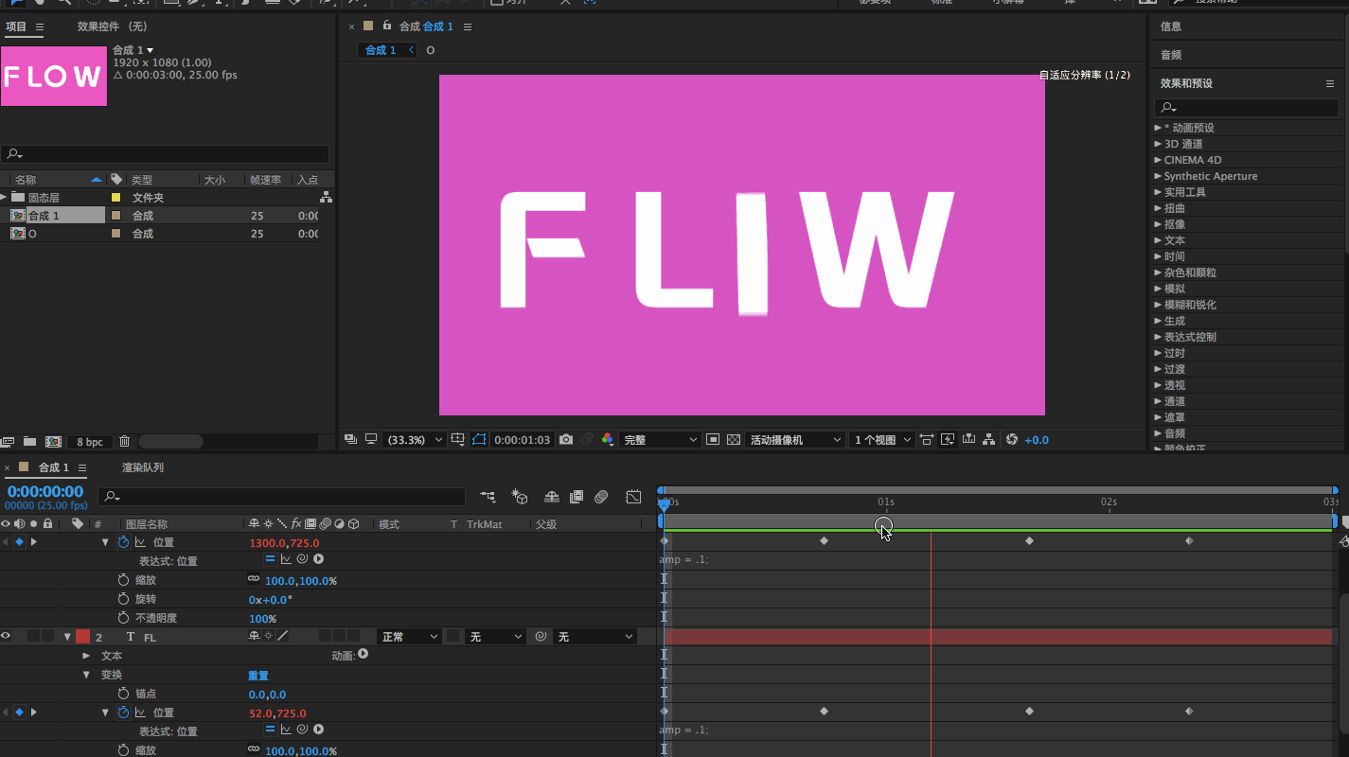Collapse the FL layer properties
The width and height of the screenshot is (1349, 757).
[x=67, y=637]
